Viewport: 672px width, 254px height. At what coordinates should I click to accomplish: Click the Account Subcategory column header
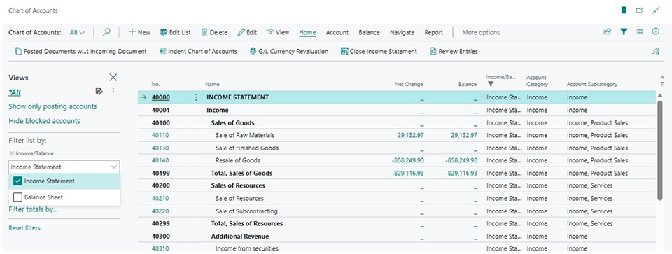coord(592,85)
